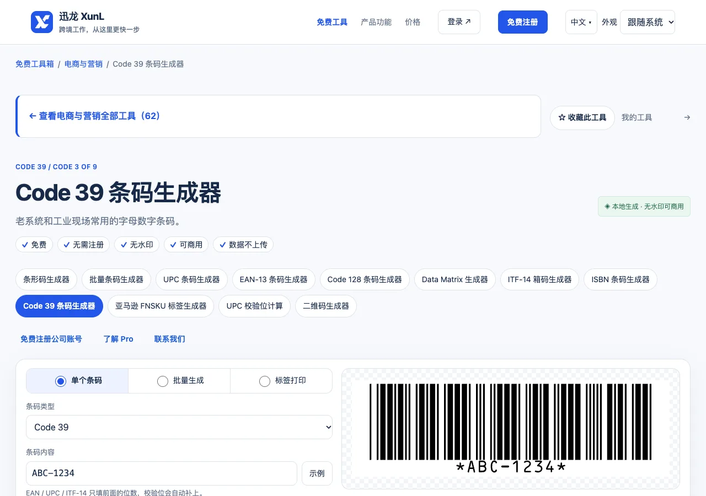Click the 无需注册 badge
Viewport: 706px width, 496px height.
tap(83, 245)
